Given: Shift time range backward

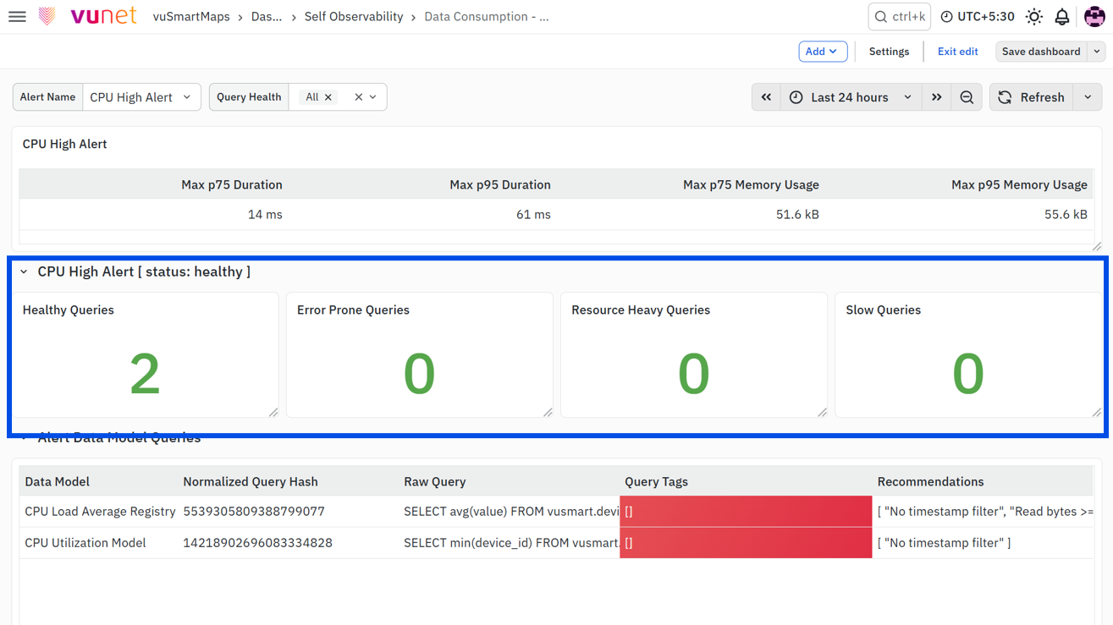Looking at the screenshot, I should pyautogui.click(x=766, y=97).
